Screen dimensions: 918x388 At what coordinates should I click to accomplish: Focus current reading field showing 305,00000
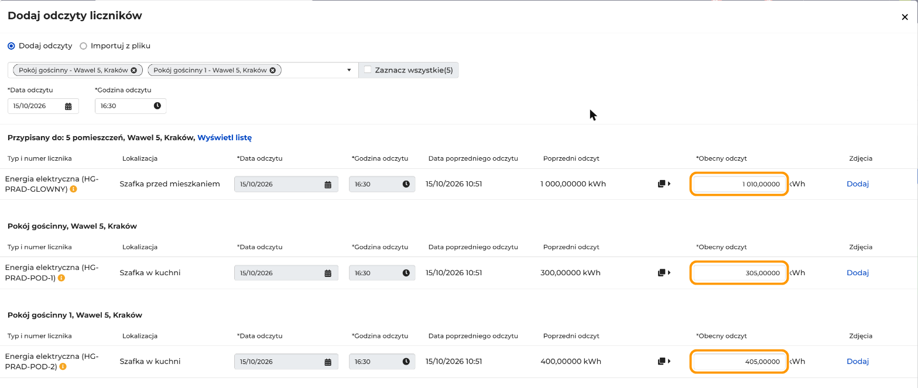[739, 273]
